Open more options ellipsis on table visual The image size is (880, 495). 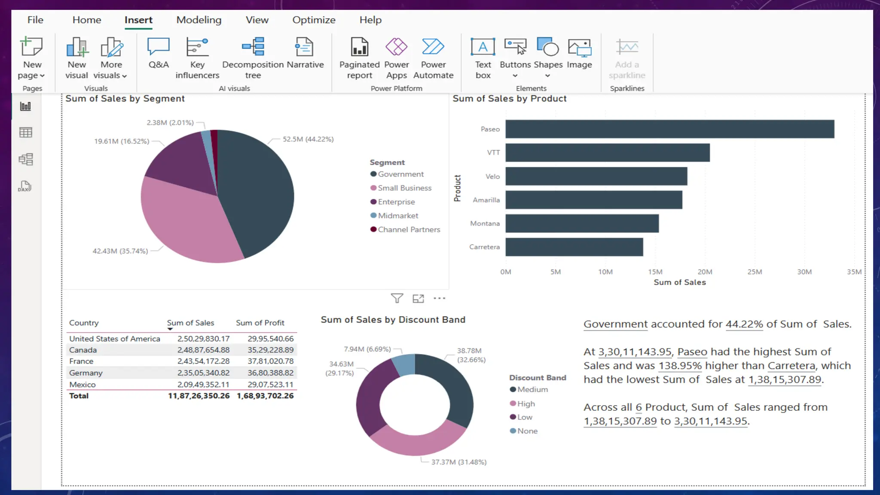[x=439, y=298]
